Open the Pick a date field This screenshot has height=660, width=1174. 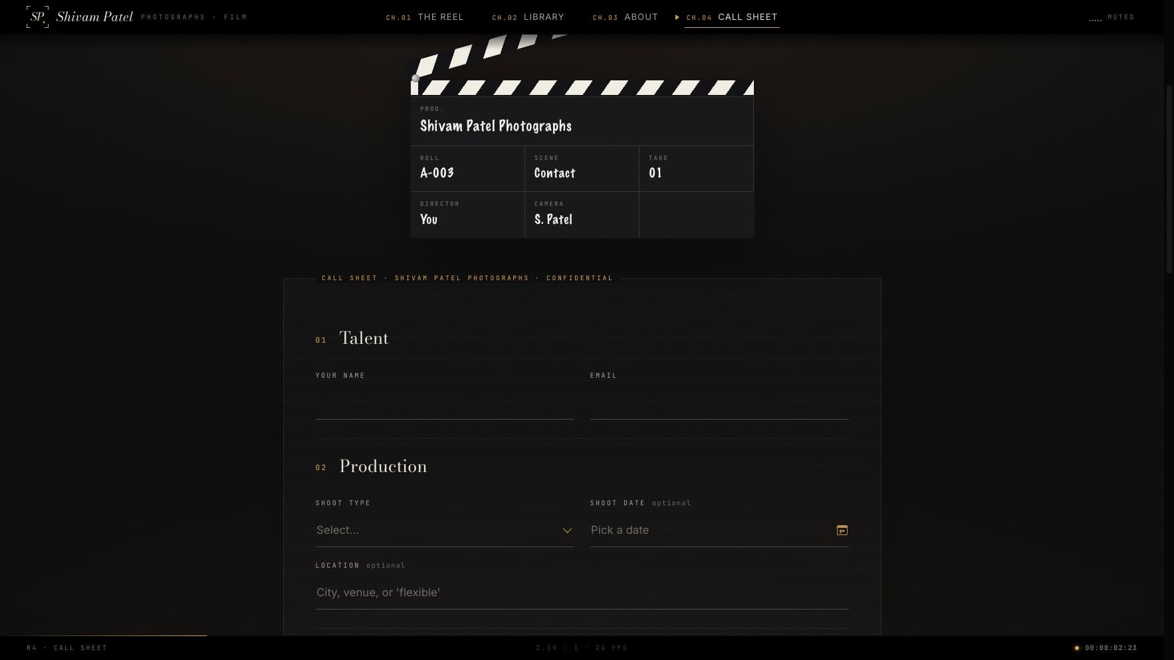[719, 530]
